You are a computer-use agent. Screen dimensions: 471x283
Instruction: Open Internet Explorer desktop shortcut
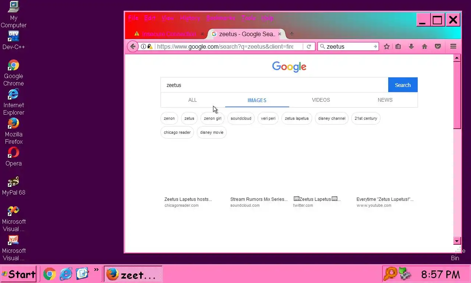(x=14, y=102)
